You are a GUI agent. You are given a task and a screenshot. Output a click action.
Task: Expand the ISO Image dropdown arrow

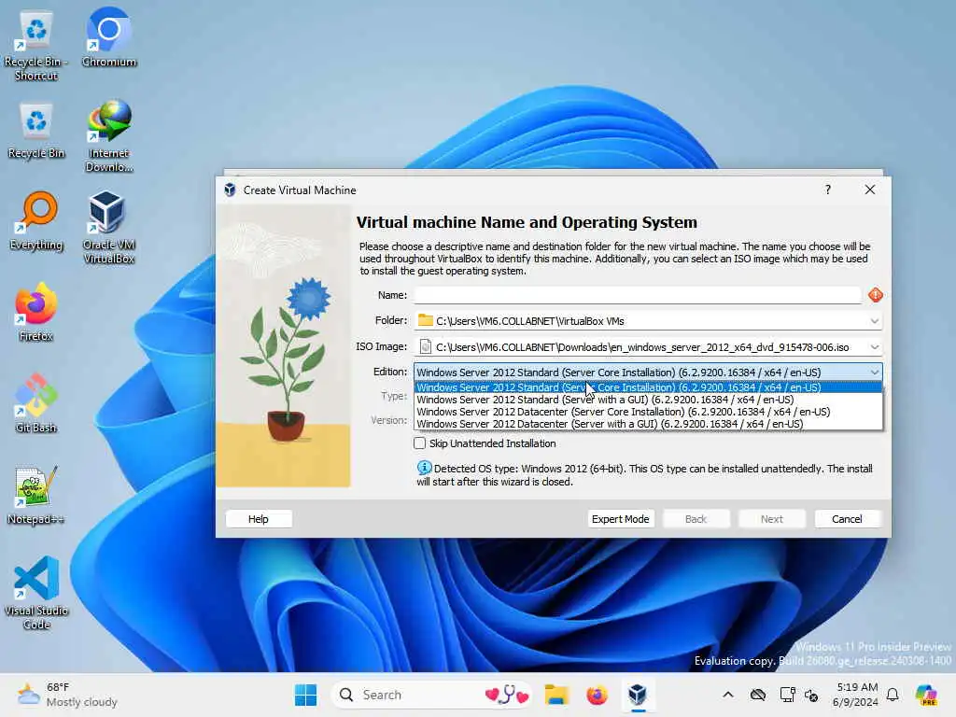tap(874, 347)
